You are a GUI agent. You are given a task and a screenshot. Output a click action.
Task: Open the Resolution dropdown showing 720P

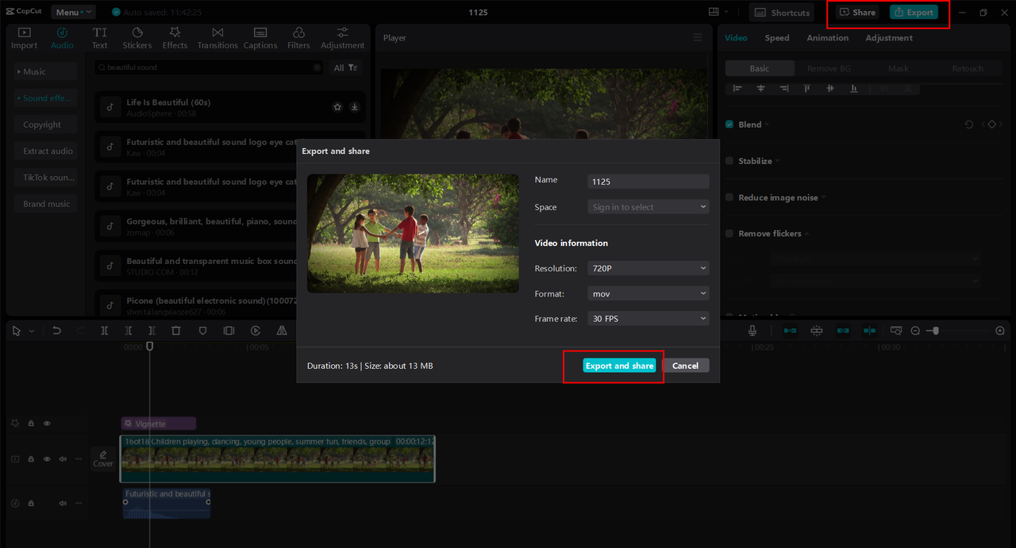(x=648, y=269)
